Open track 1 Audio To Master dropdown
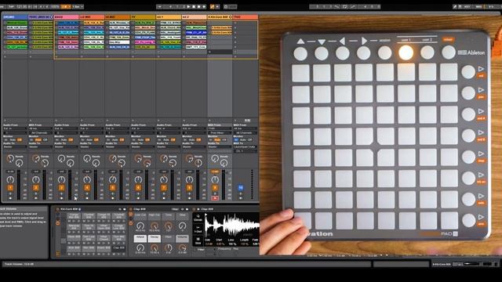The image size is (502, 282). [15, 146]
